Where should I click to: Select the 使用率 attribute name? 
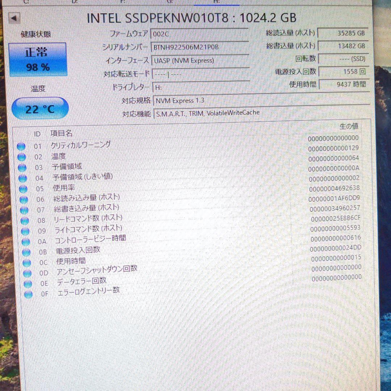click(x=64, y=188)
